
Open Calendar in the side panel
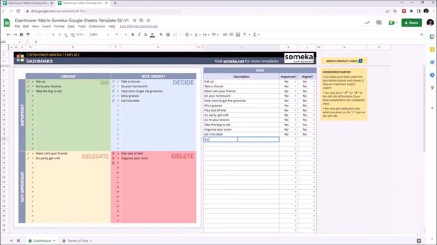point(432,36)
